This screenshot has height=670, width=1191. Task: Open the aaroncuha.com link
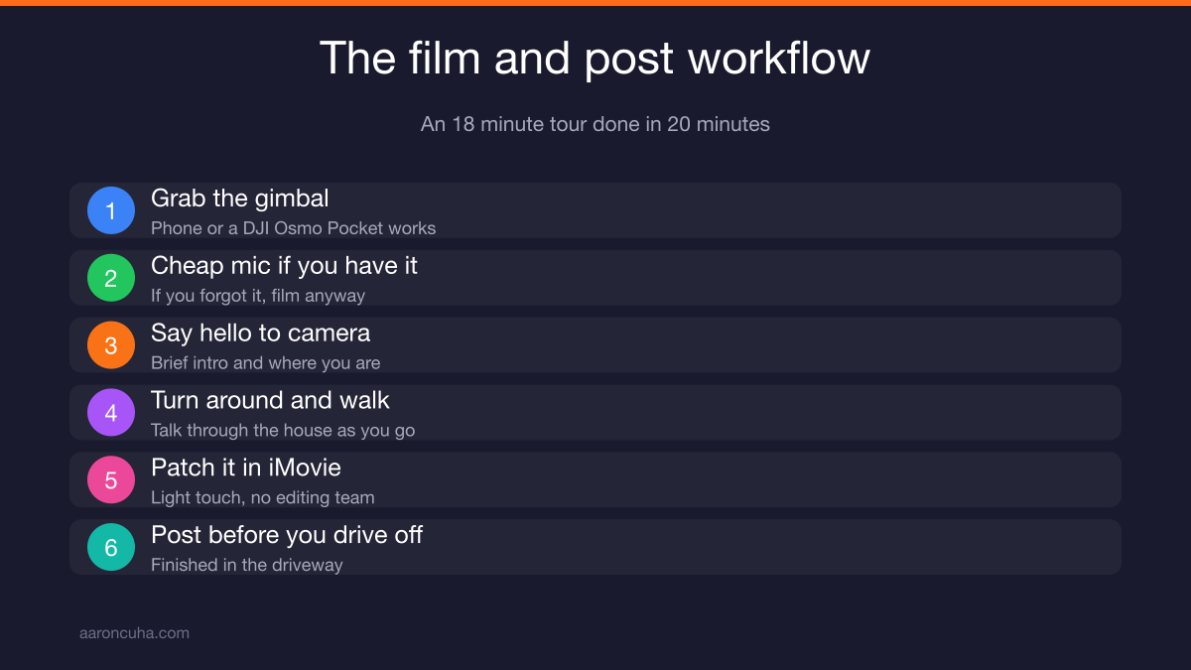[x=134, y=632]
